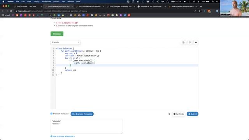The width and height of the screenshot is (249, 140).
Task: Reset code to default with refresh icon
Action: pos(189,42)
